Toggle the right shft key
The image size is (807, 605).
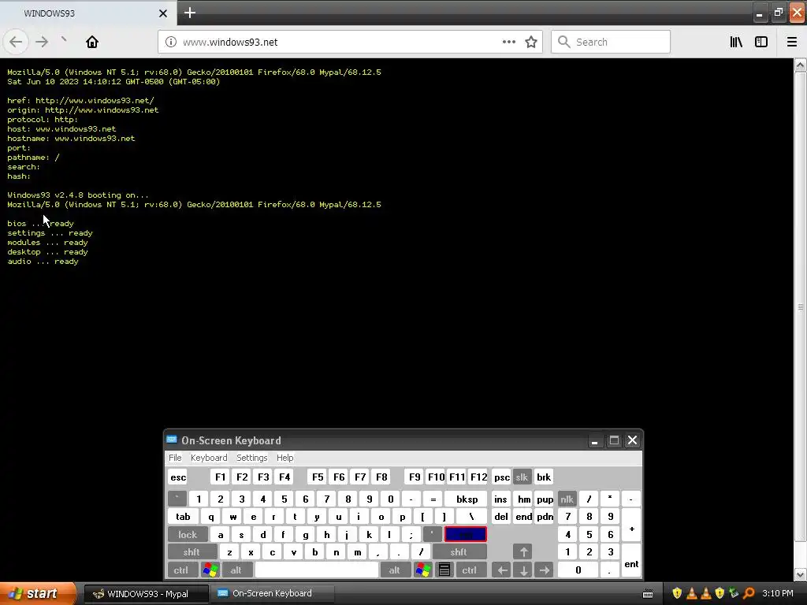[x=459, y=552]
